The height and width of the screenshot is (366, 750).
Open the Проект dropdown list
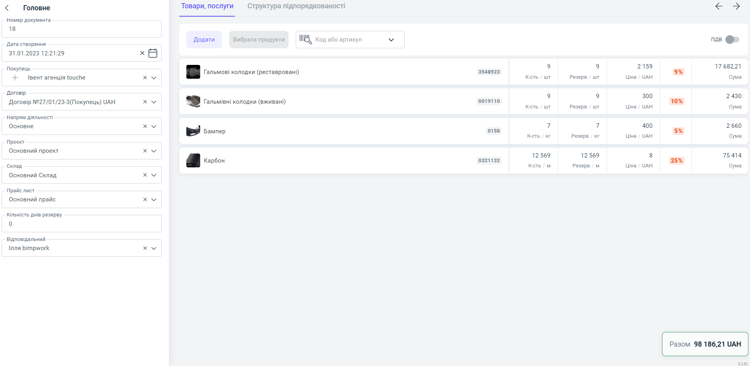click(x=154, y=151)
